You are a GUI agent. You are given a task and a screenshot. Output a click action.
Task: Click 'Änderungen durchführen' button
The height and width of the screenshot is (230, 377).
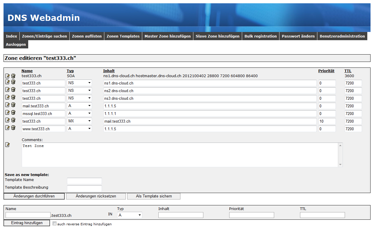[34, 196]
